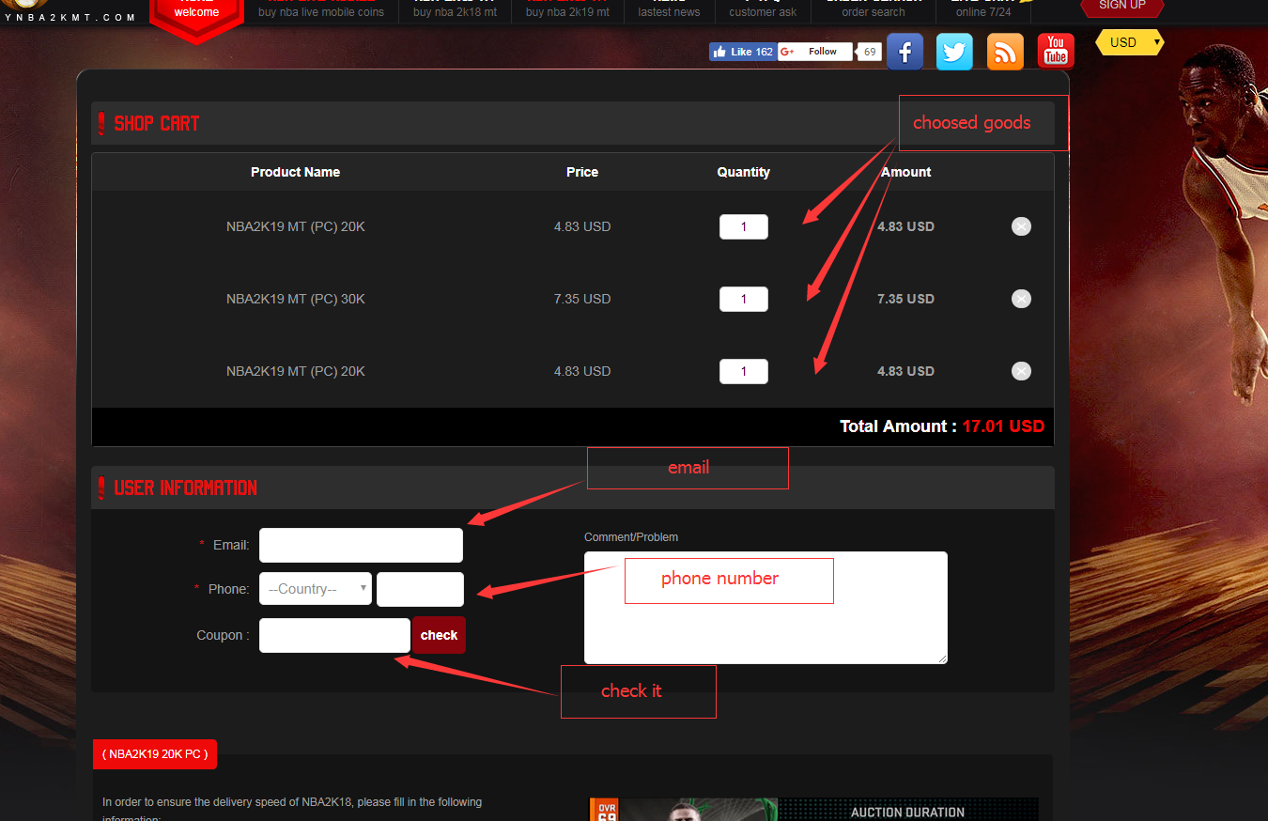
Task: Click the USER INFORMATION section heading
Action: [x=185, y=488]
